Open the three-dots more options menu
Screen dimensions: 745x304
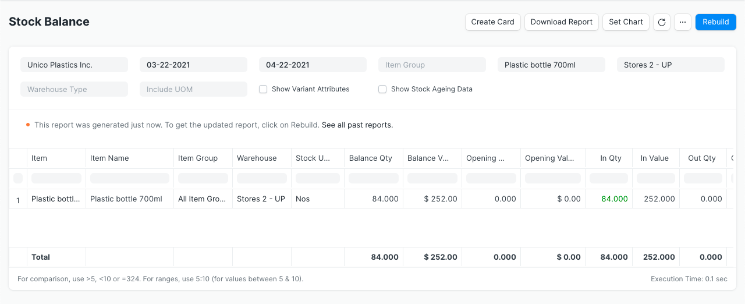(683, 22)
